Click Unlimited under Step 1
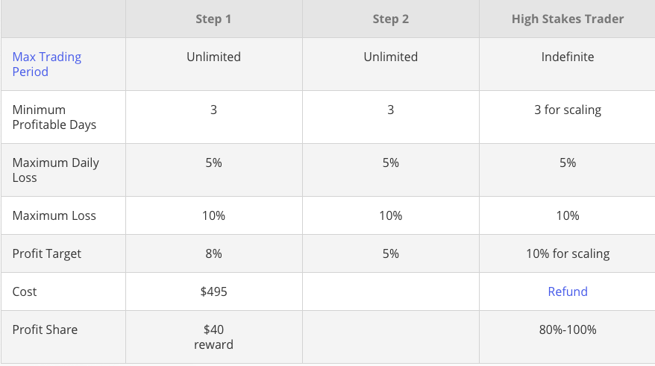The width and height of the screenshot is (655, 366). tap(213, 57)
